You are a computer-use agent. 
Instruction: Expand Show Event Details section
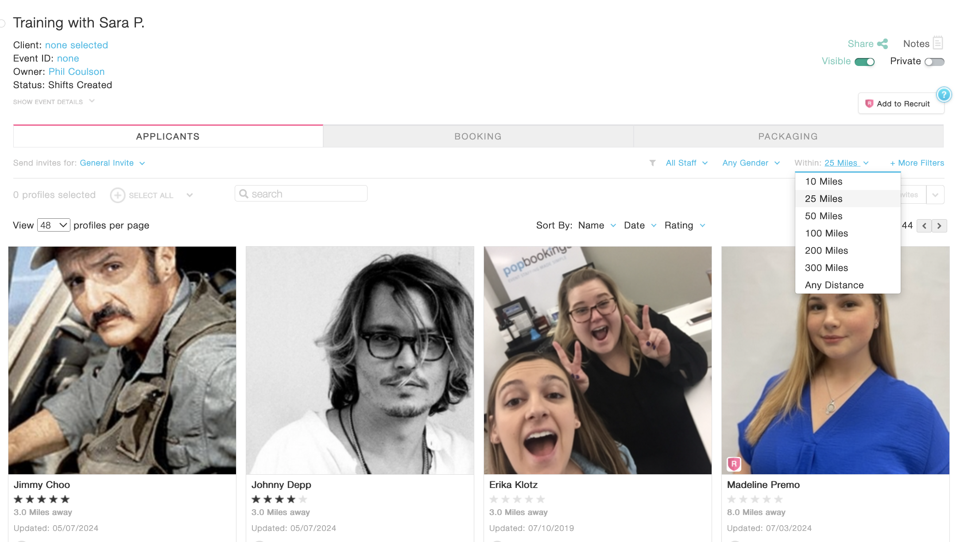(x=54, y=102)
